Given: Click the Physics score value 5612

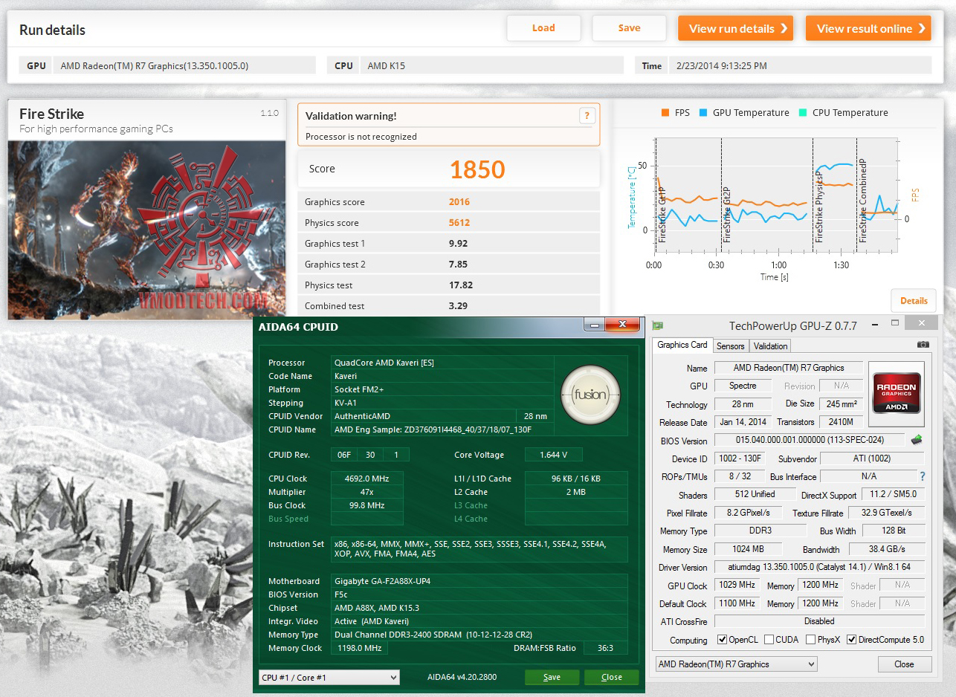Looking at the screenshot, I should (x=459, y=223).
